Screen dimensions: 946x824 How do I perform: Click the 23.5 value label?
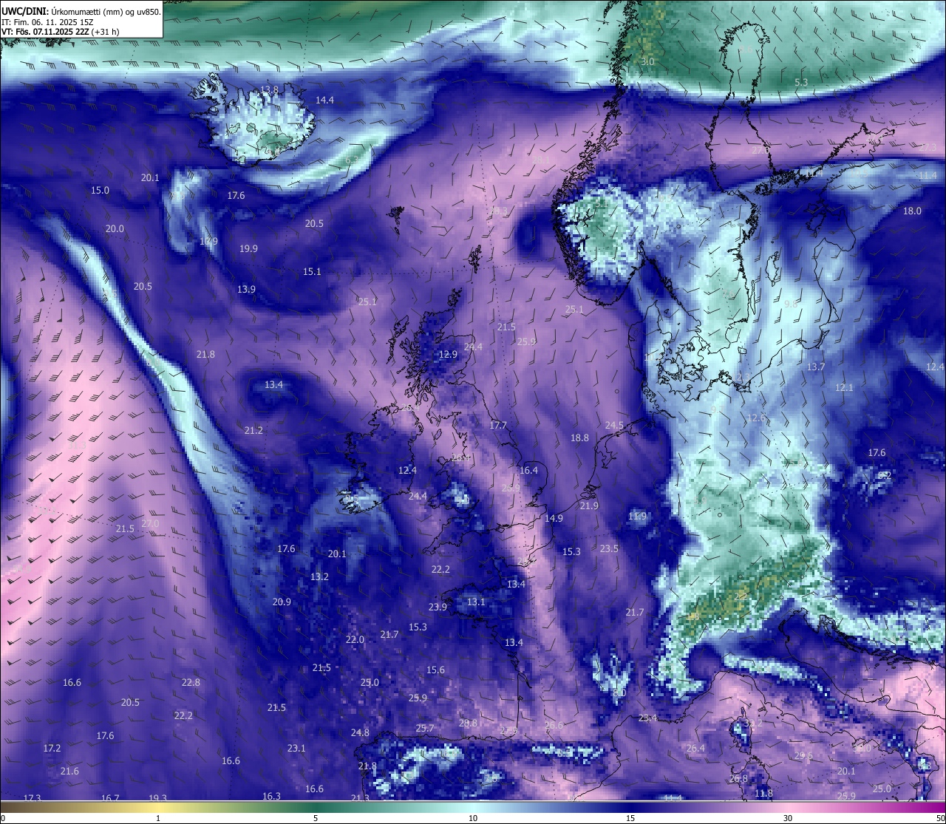609,548
